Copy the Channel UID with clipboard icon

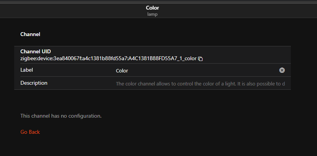coord(200,59)
